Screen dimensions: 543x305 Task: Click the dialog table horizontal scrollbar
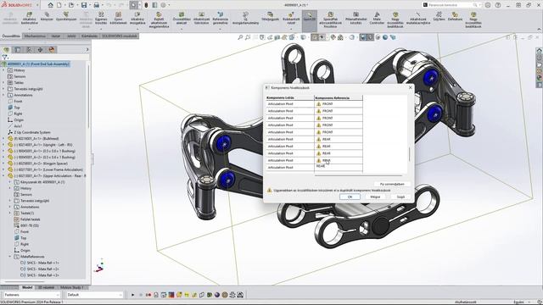[x=358, y=175]
